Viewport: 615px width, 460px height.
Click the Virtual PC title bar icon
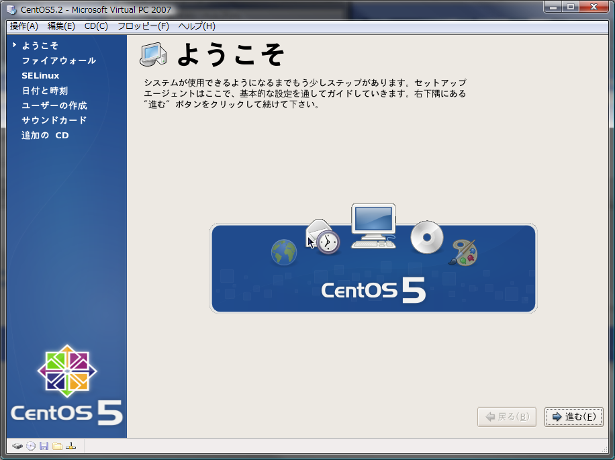click(12, 9)
